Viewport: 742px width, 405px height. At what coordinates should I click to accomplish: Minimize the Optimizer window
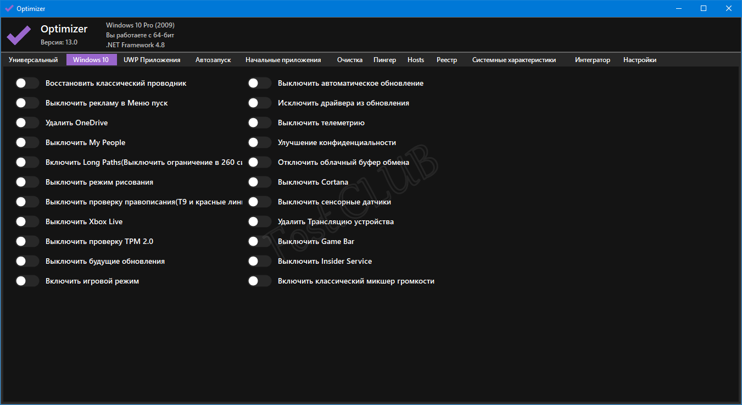pyautogui.click(x=678, y=8)
